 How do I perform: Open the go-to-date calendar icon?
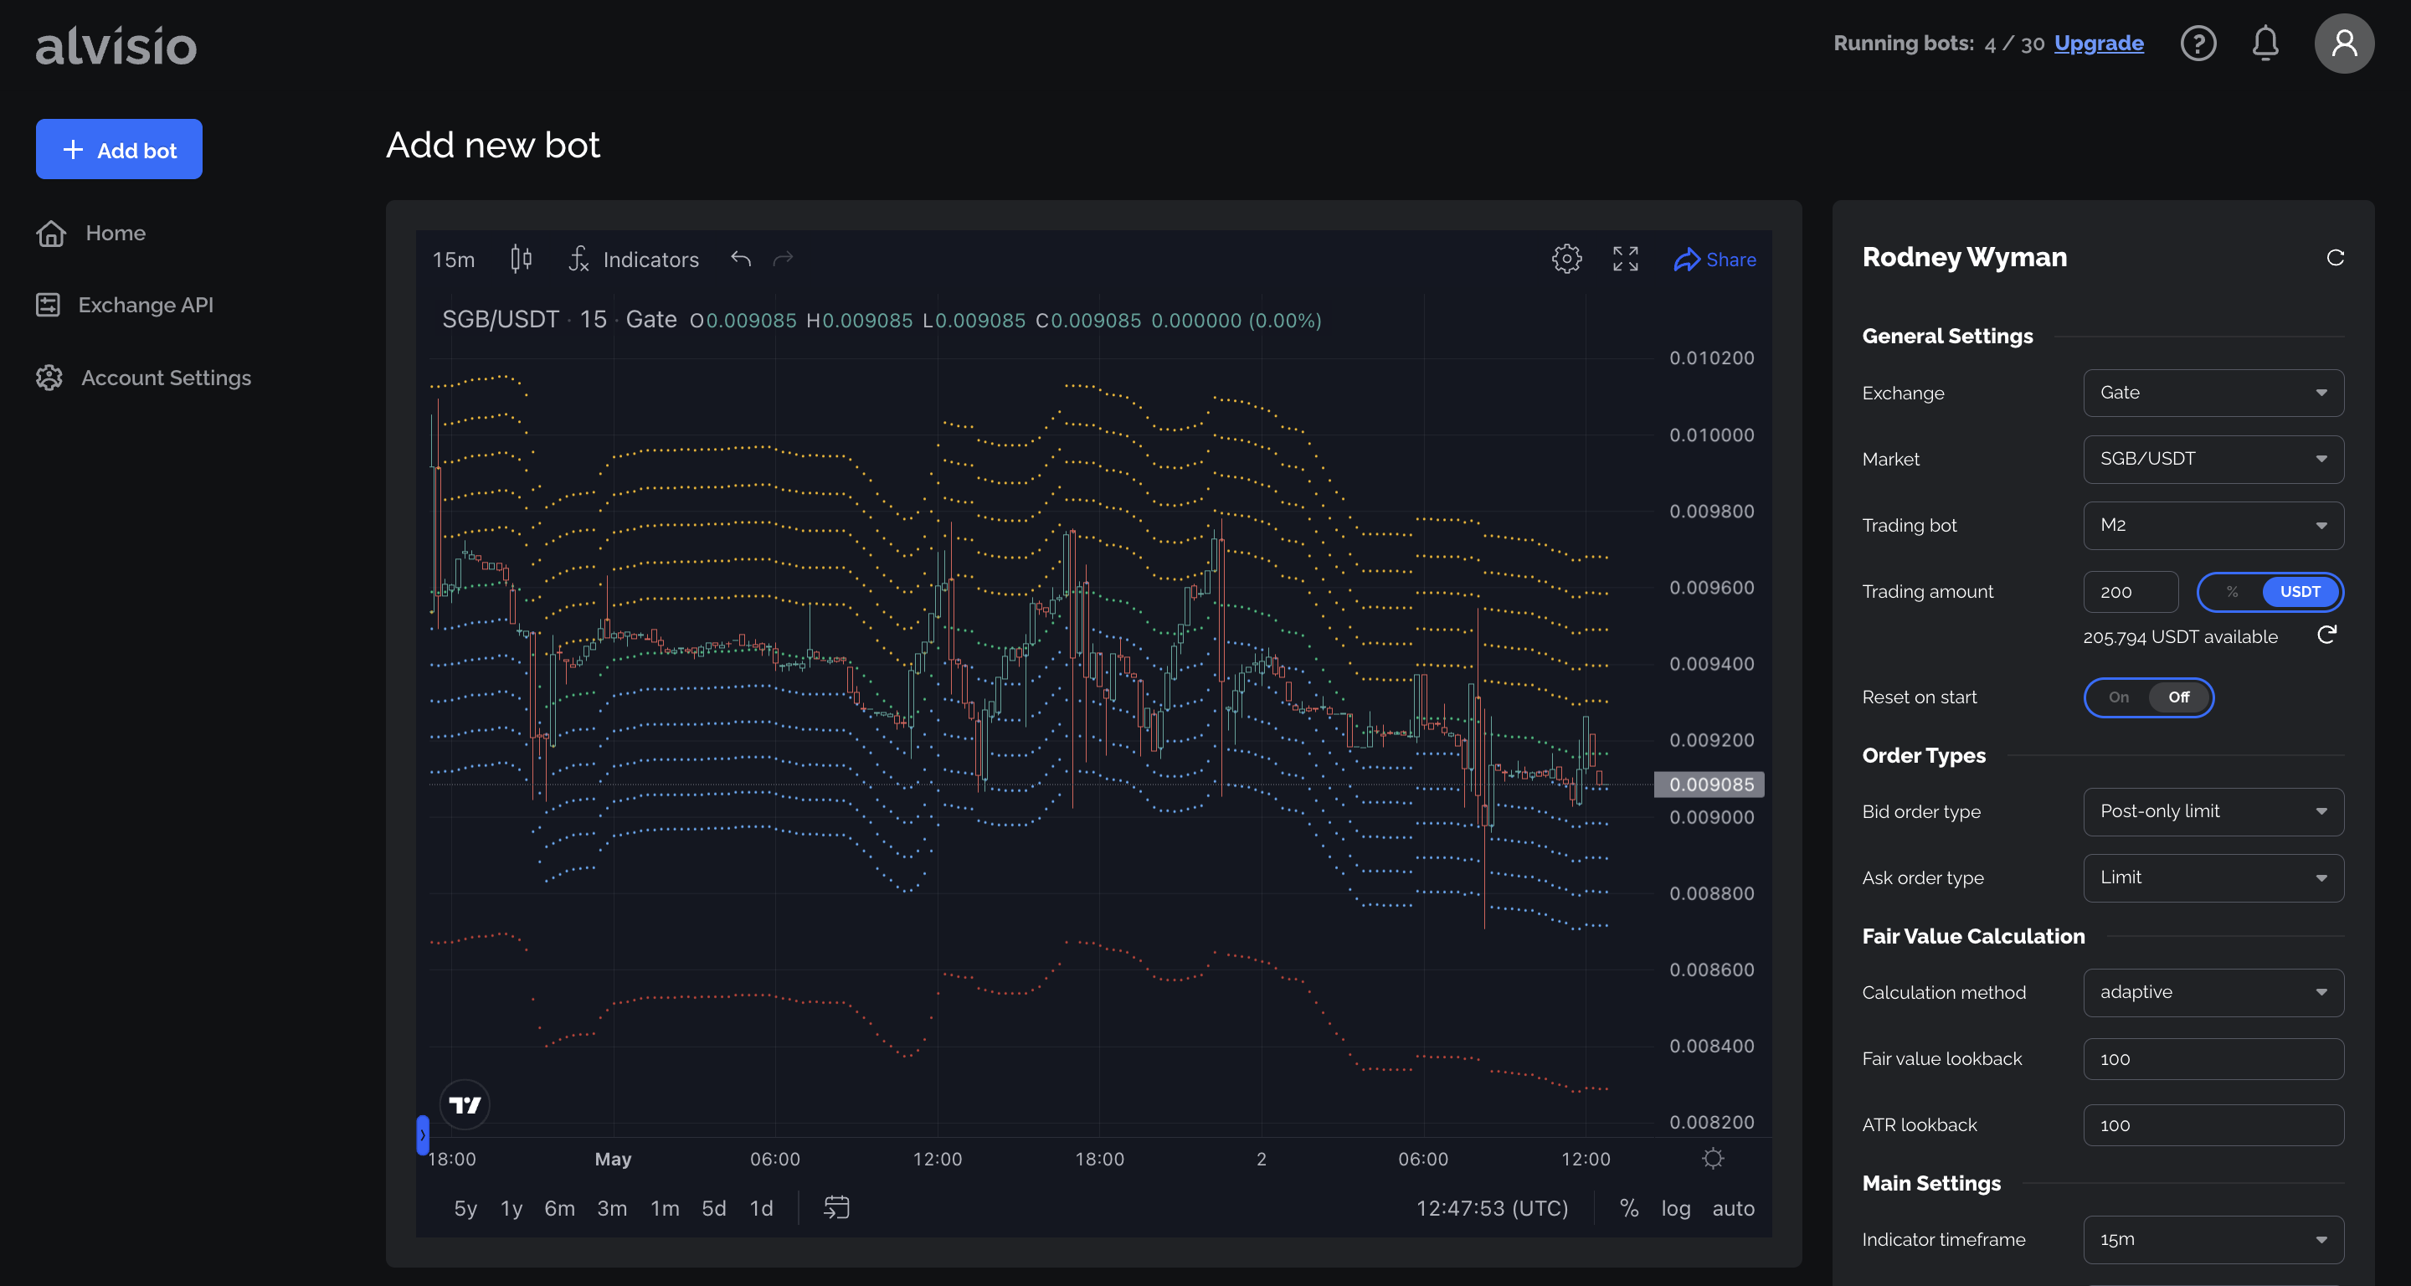pyautogui.click(x=835, y=1207)
